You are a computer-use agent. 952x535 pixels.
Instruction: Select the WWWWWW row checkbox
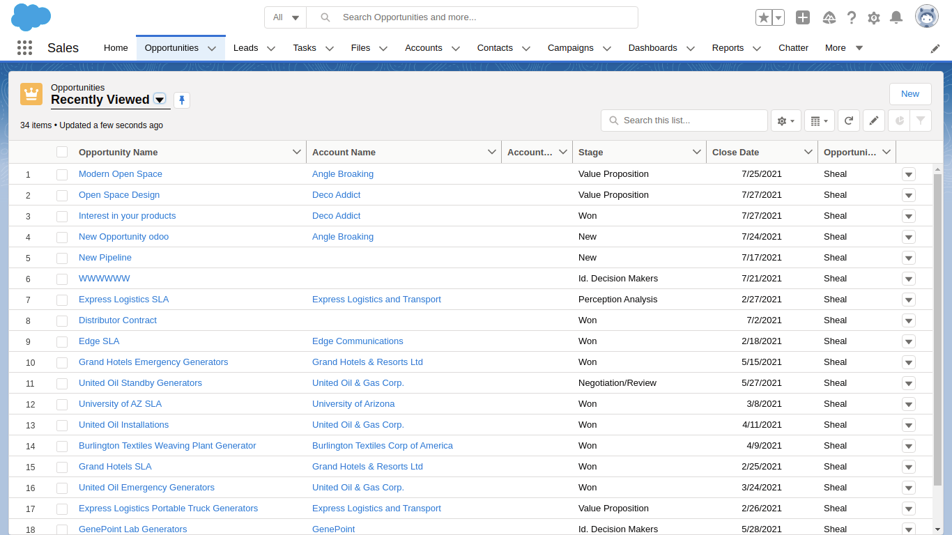(x=62, y=279)
